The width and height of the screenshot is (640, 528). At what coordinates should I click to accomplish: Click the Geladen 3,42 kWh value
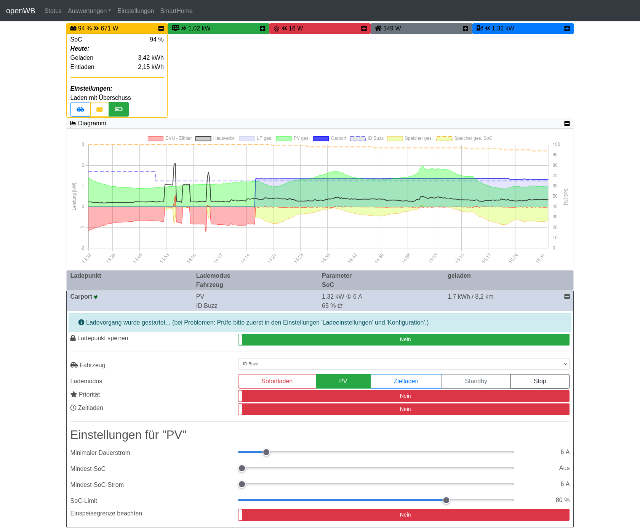[x=151, y=58]
